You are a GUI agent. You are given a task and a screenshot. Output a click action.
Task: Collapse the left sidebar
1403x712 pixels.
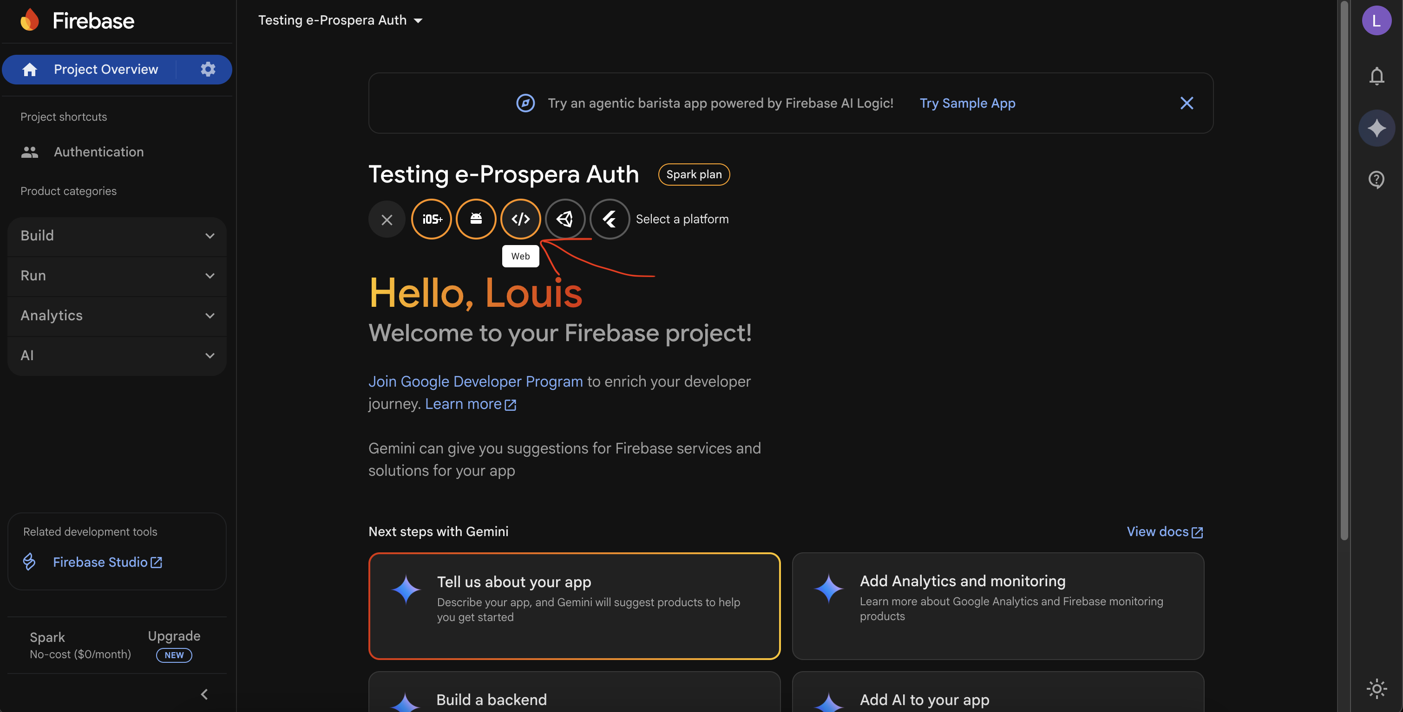[x=205, y=693]
